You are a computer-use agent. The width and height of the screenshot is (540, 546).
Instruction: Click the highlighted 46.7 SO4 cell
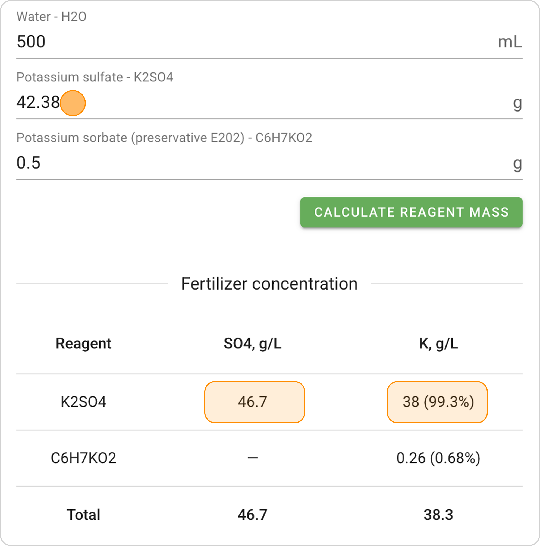click(254, 402)
